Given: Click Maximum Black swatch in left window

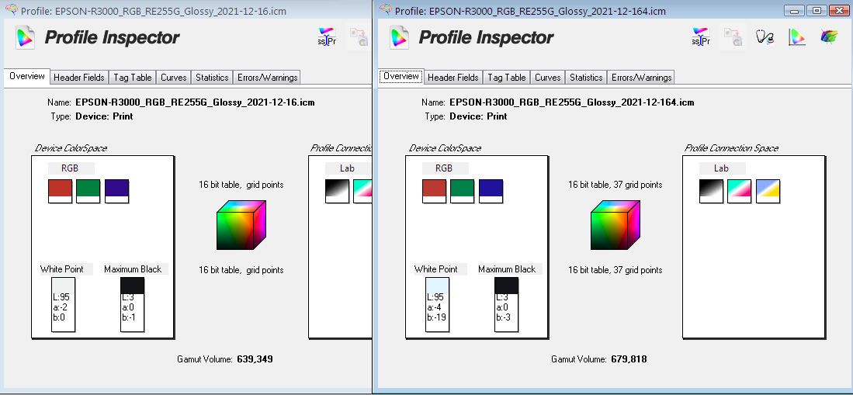Looking at the screenshot, I should point(132,304).
